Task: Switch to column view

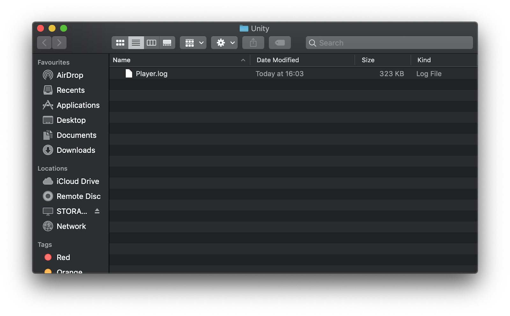Action: [151, 42]
